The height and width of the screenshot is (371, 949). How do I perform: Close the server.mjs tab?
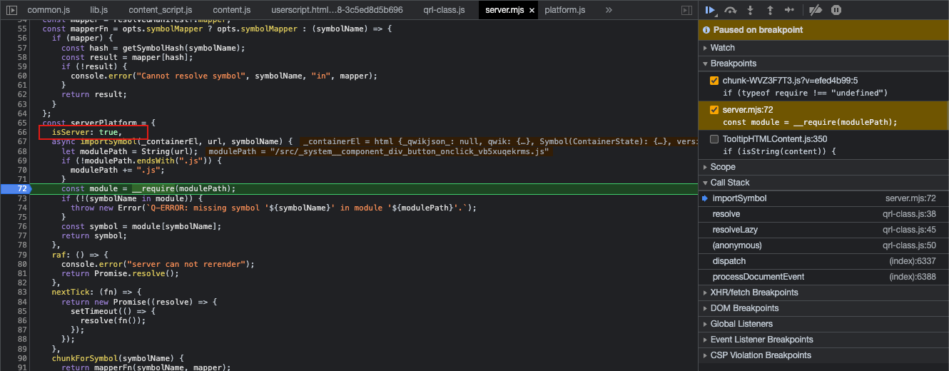(x=532, y=11)
